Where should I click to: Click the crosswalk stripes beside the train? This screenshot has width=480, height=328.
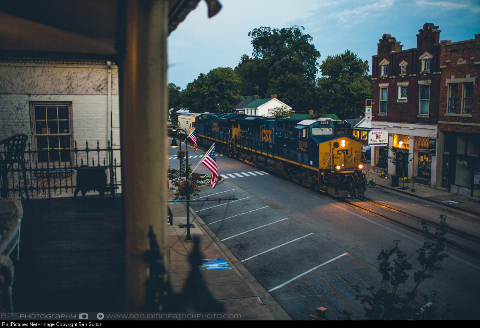click(244, 174)
